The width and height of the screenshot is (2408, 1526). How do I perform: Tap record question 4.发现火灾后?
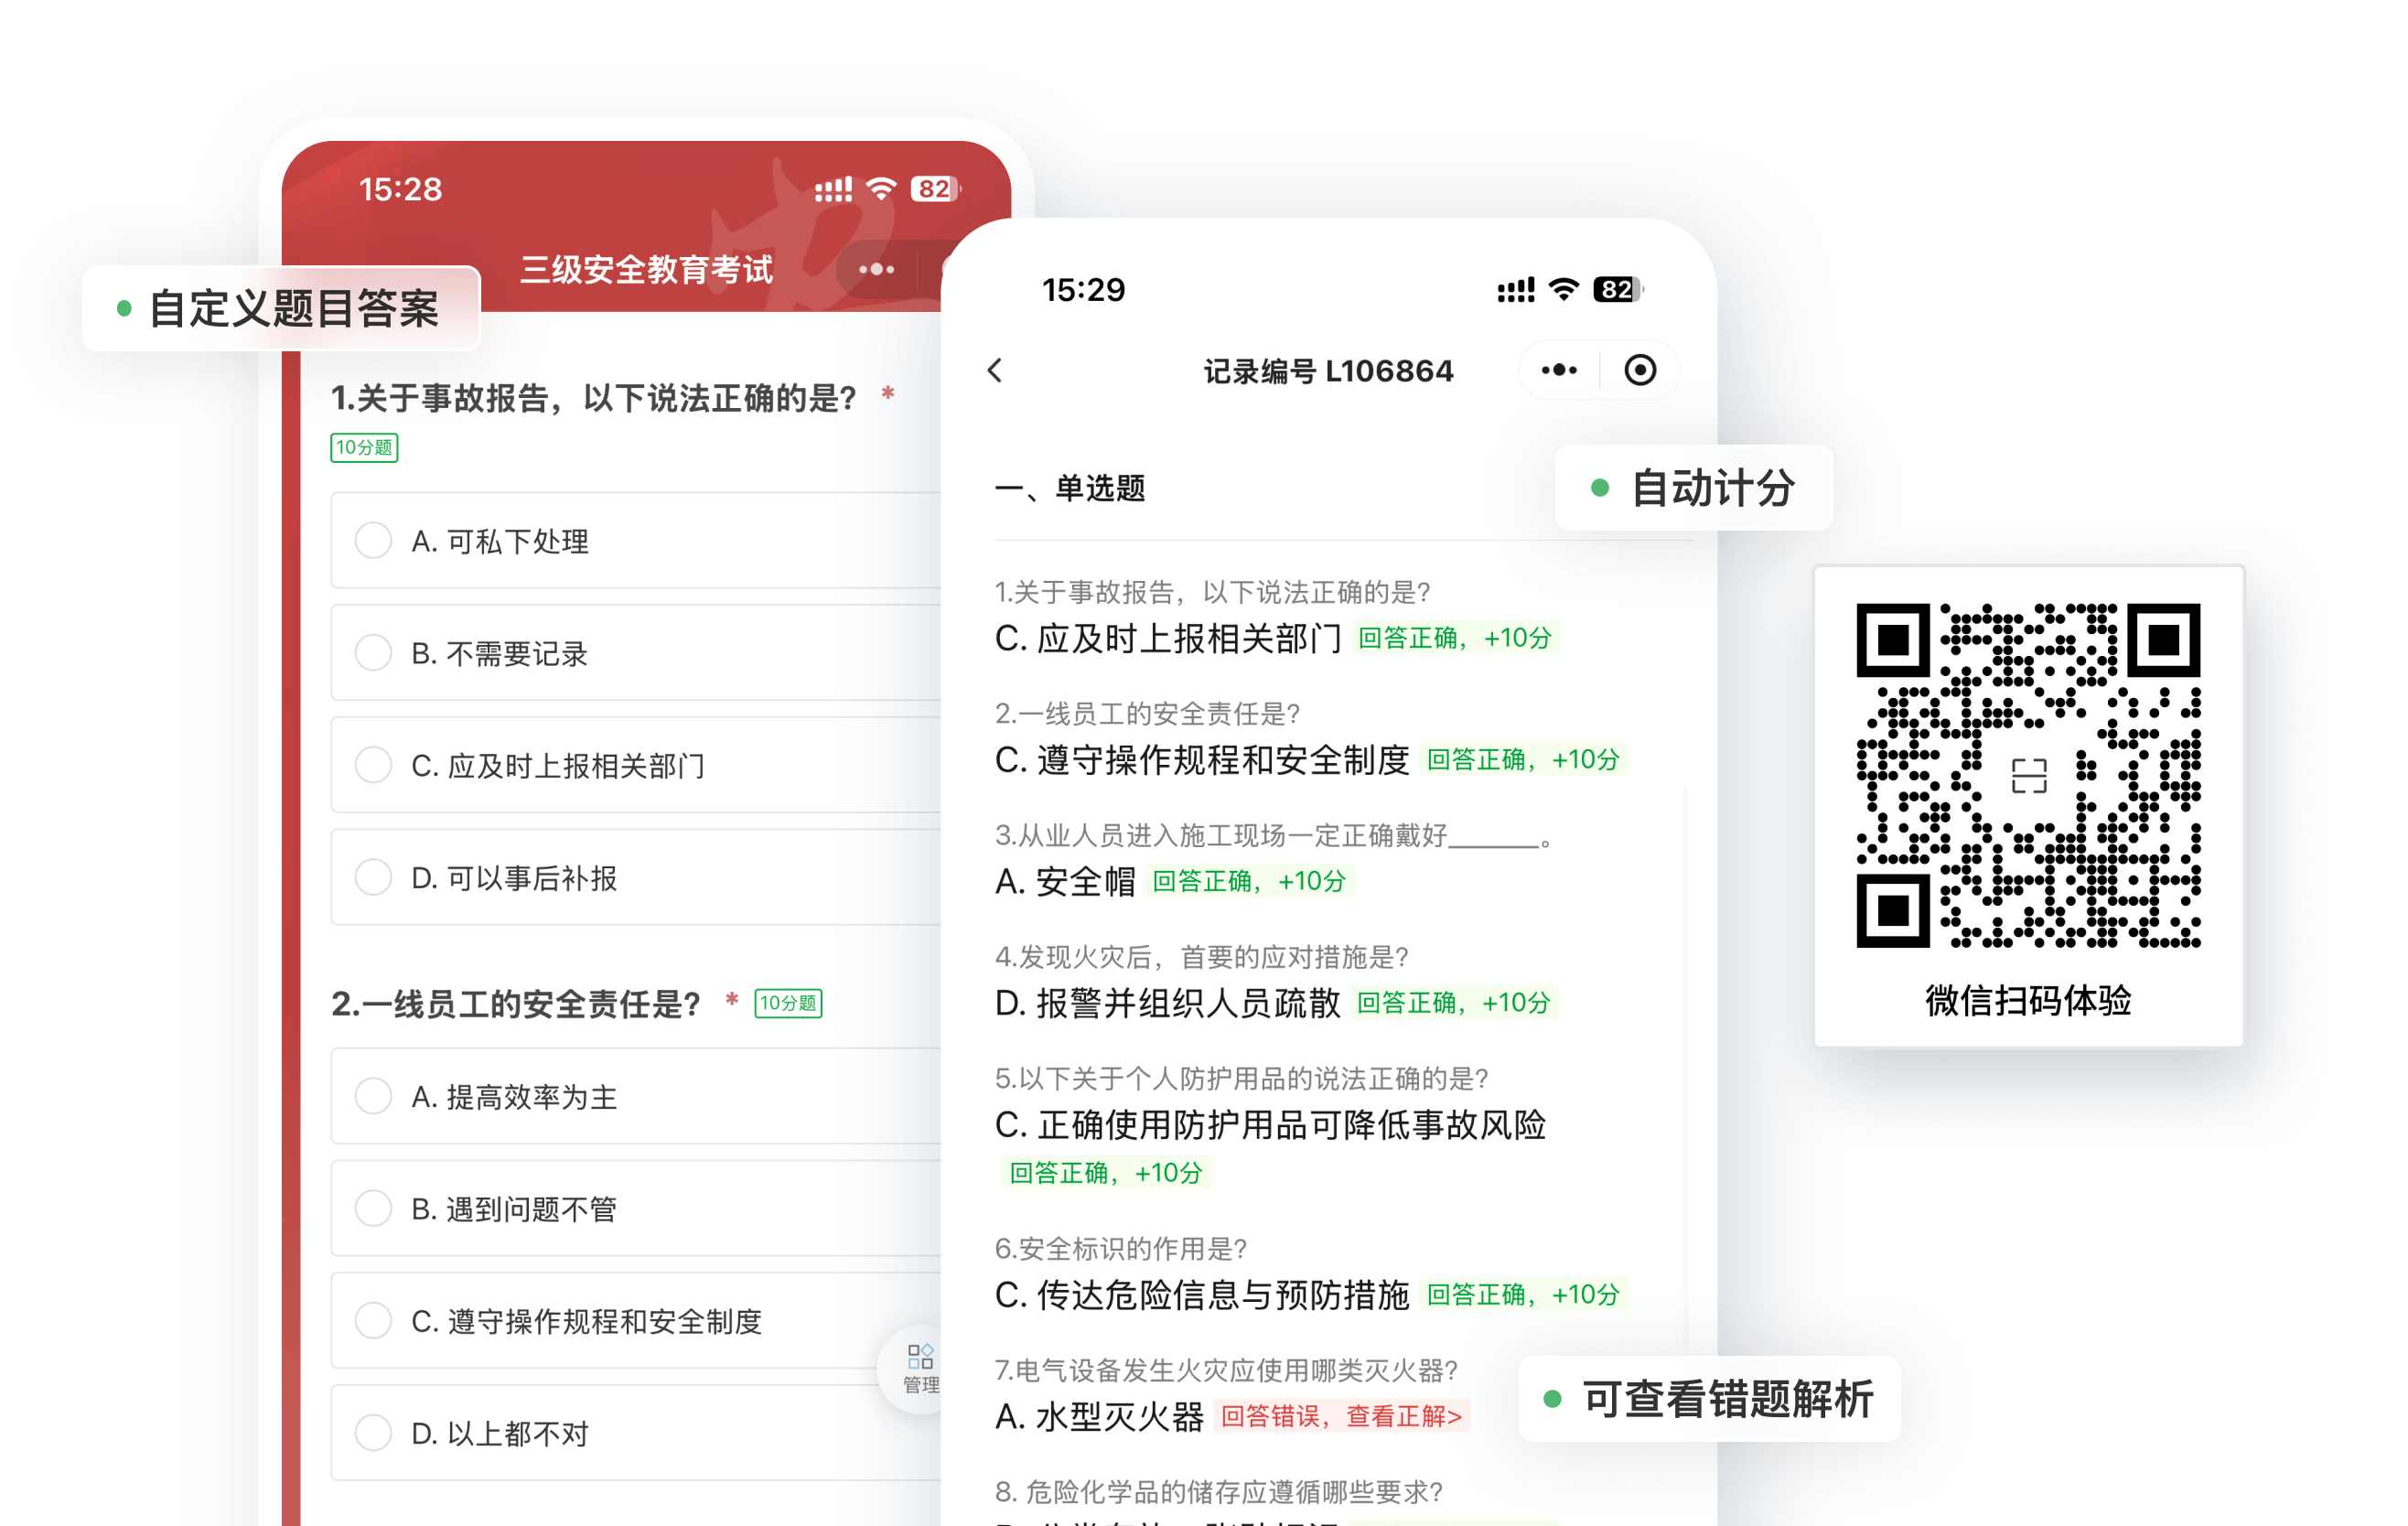[x=1202, y=957]
